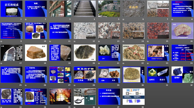Click the animation star icon under slide 8
Screen dimensions: 194x108
[172, 19]
